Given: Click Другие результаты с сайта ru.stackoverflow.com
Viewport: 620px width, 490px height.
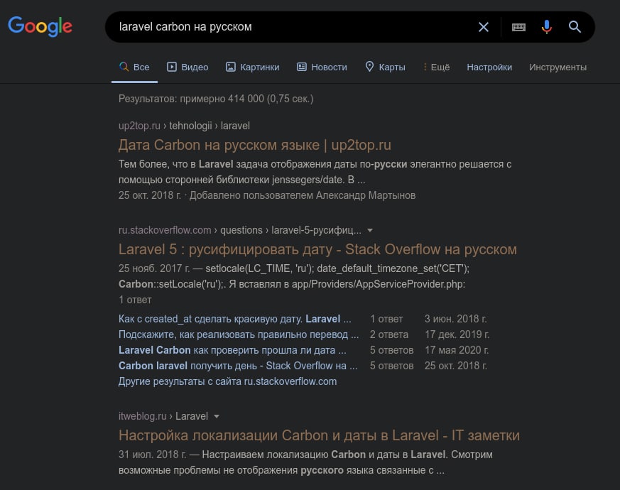Looking at the screenshot, I should click(x=228, y=381).
